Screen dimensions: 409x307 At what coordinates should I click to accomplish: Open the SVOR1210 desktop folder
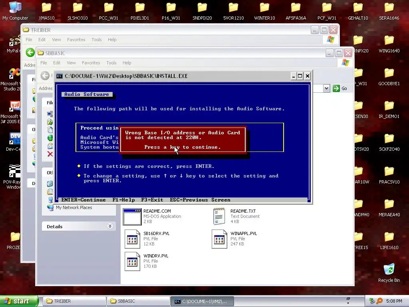233,10
